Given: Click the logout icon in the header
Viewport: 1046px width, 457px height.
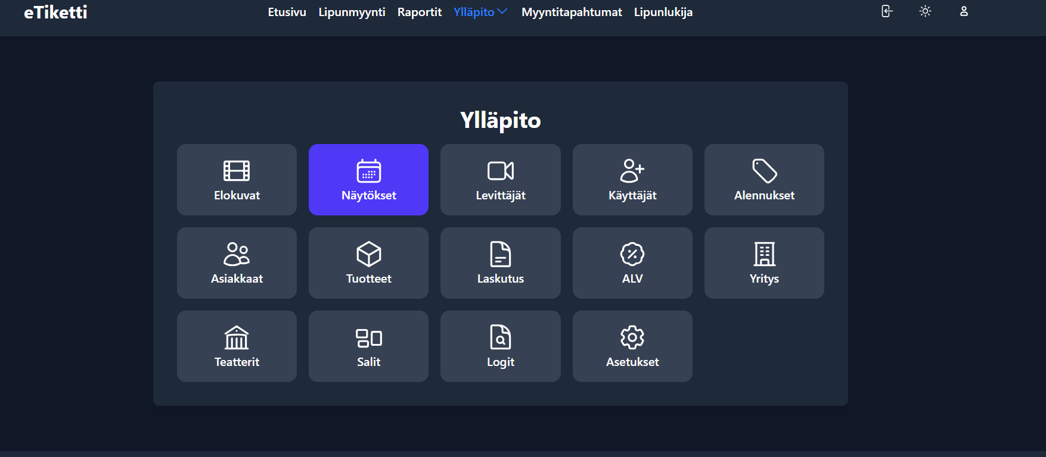Looking at the screenshot, I should coord(887,11).
